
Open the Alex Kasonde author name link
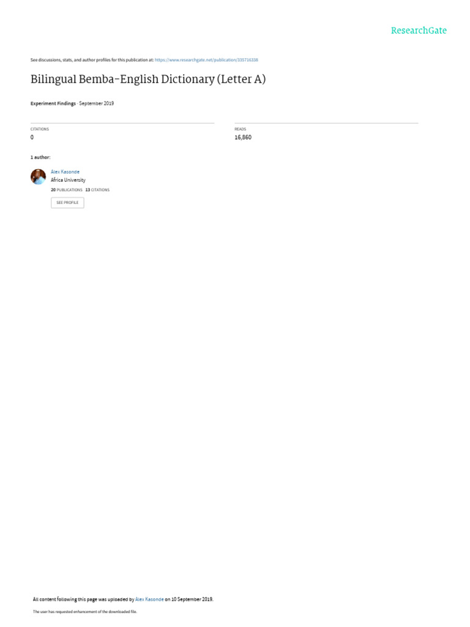click(x=65, y=172)
